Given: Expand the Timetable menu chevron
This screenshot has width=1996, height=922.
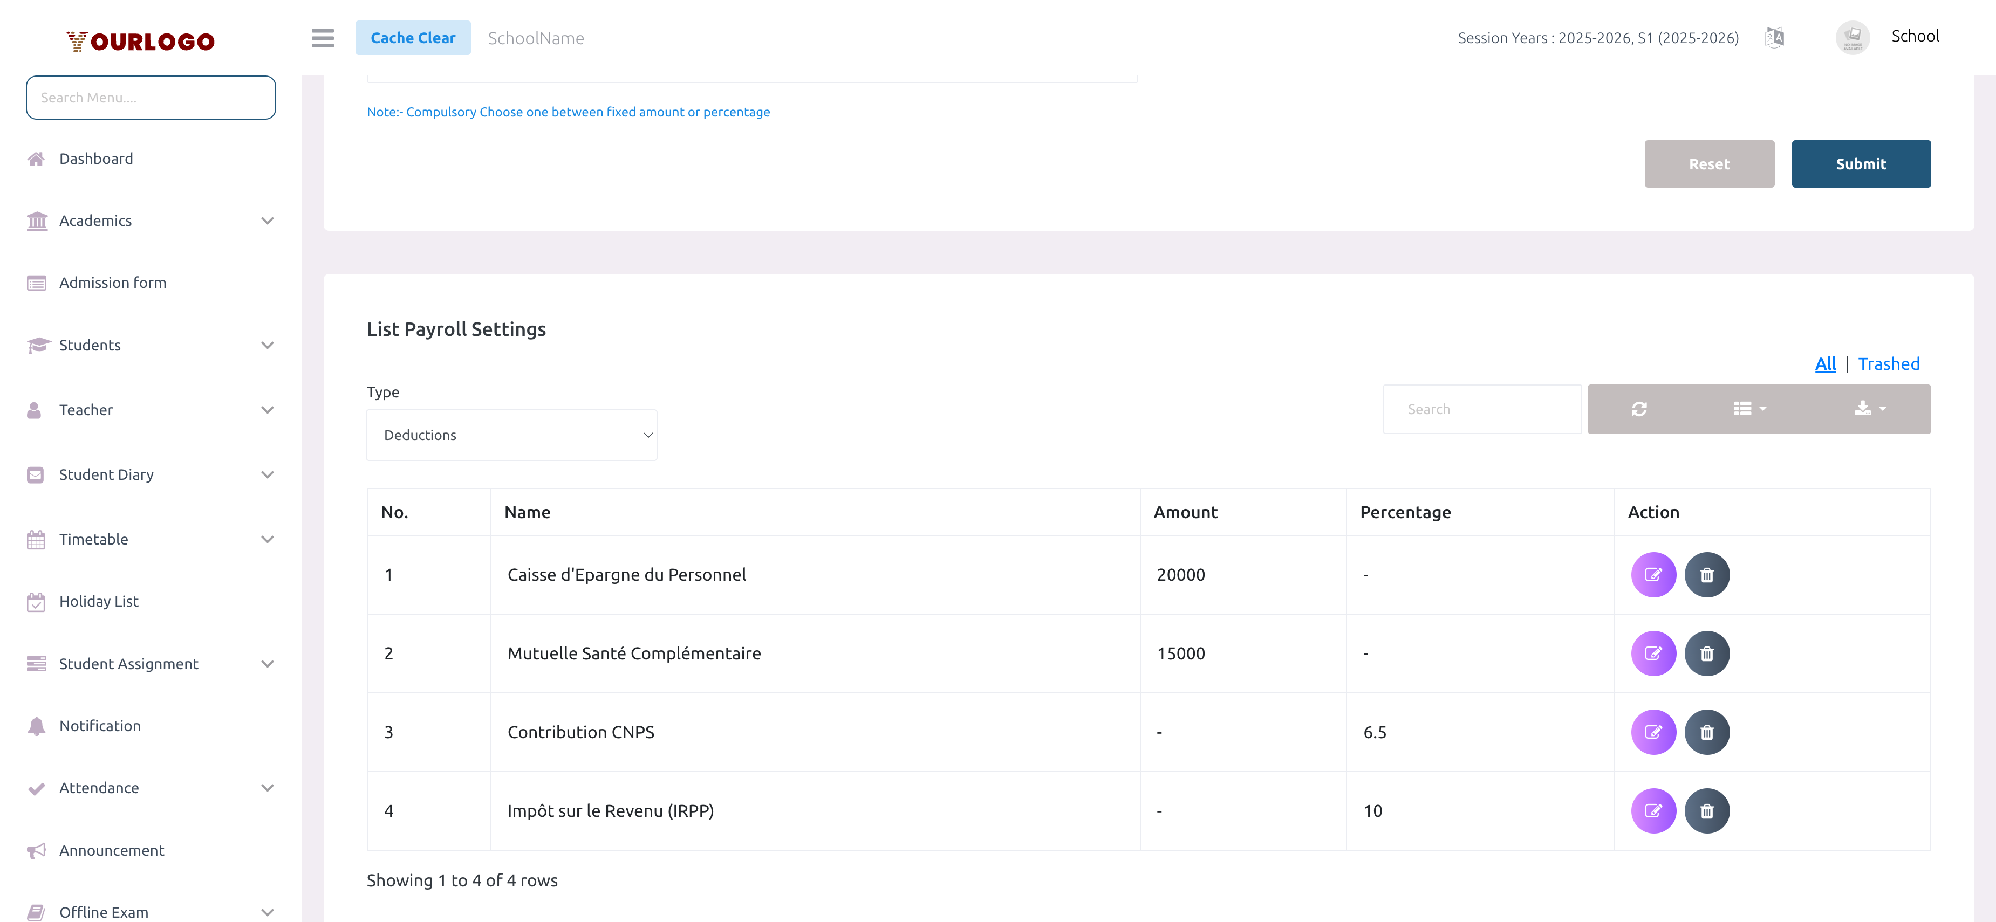Looking at the screenshot, I should (268, 540).
